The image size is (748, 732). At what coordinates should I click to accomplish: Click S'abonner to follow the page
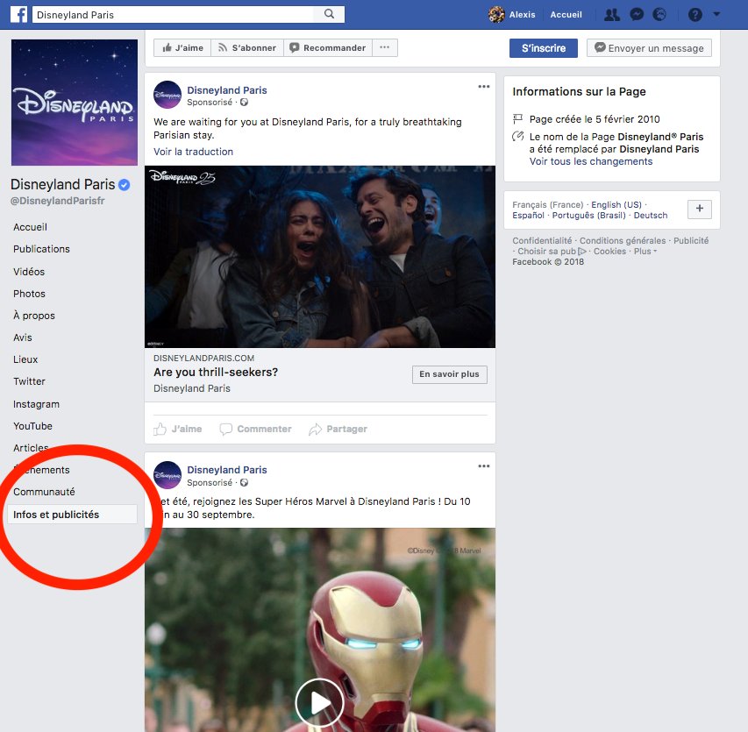[247, 47]
